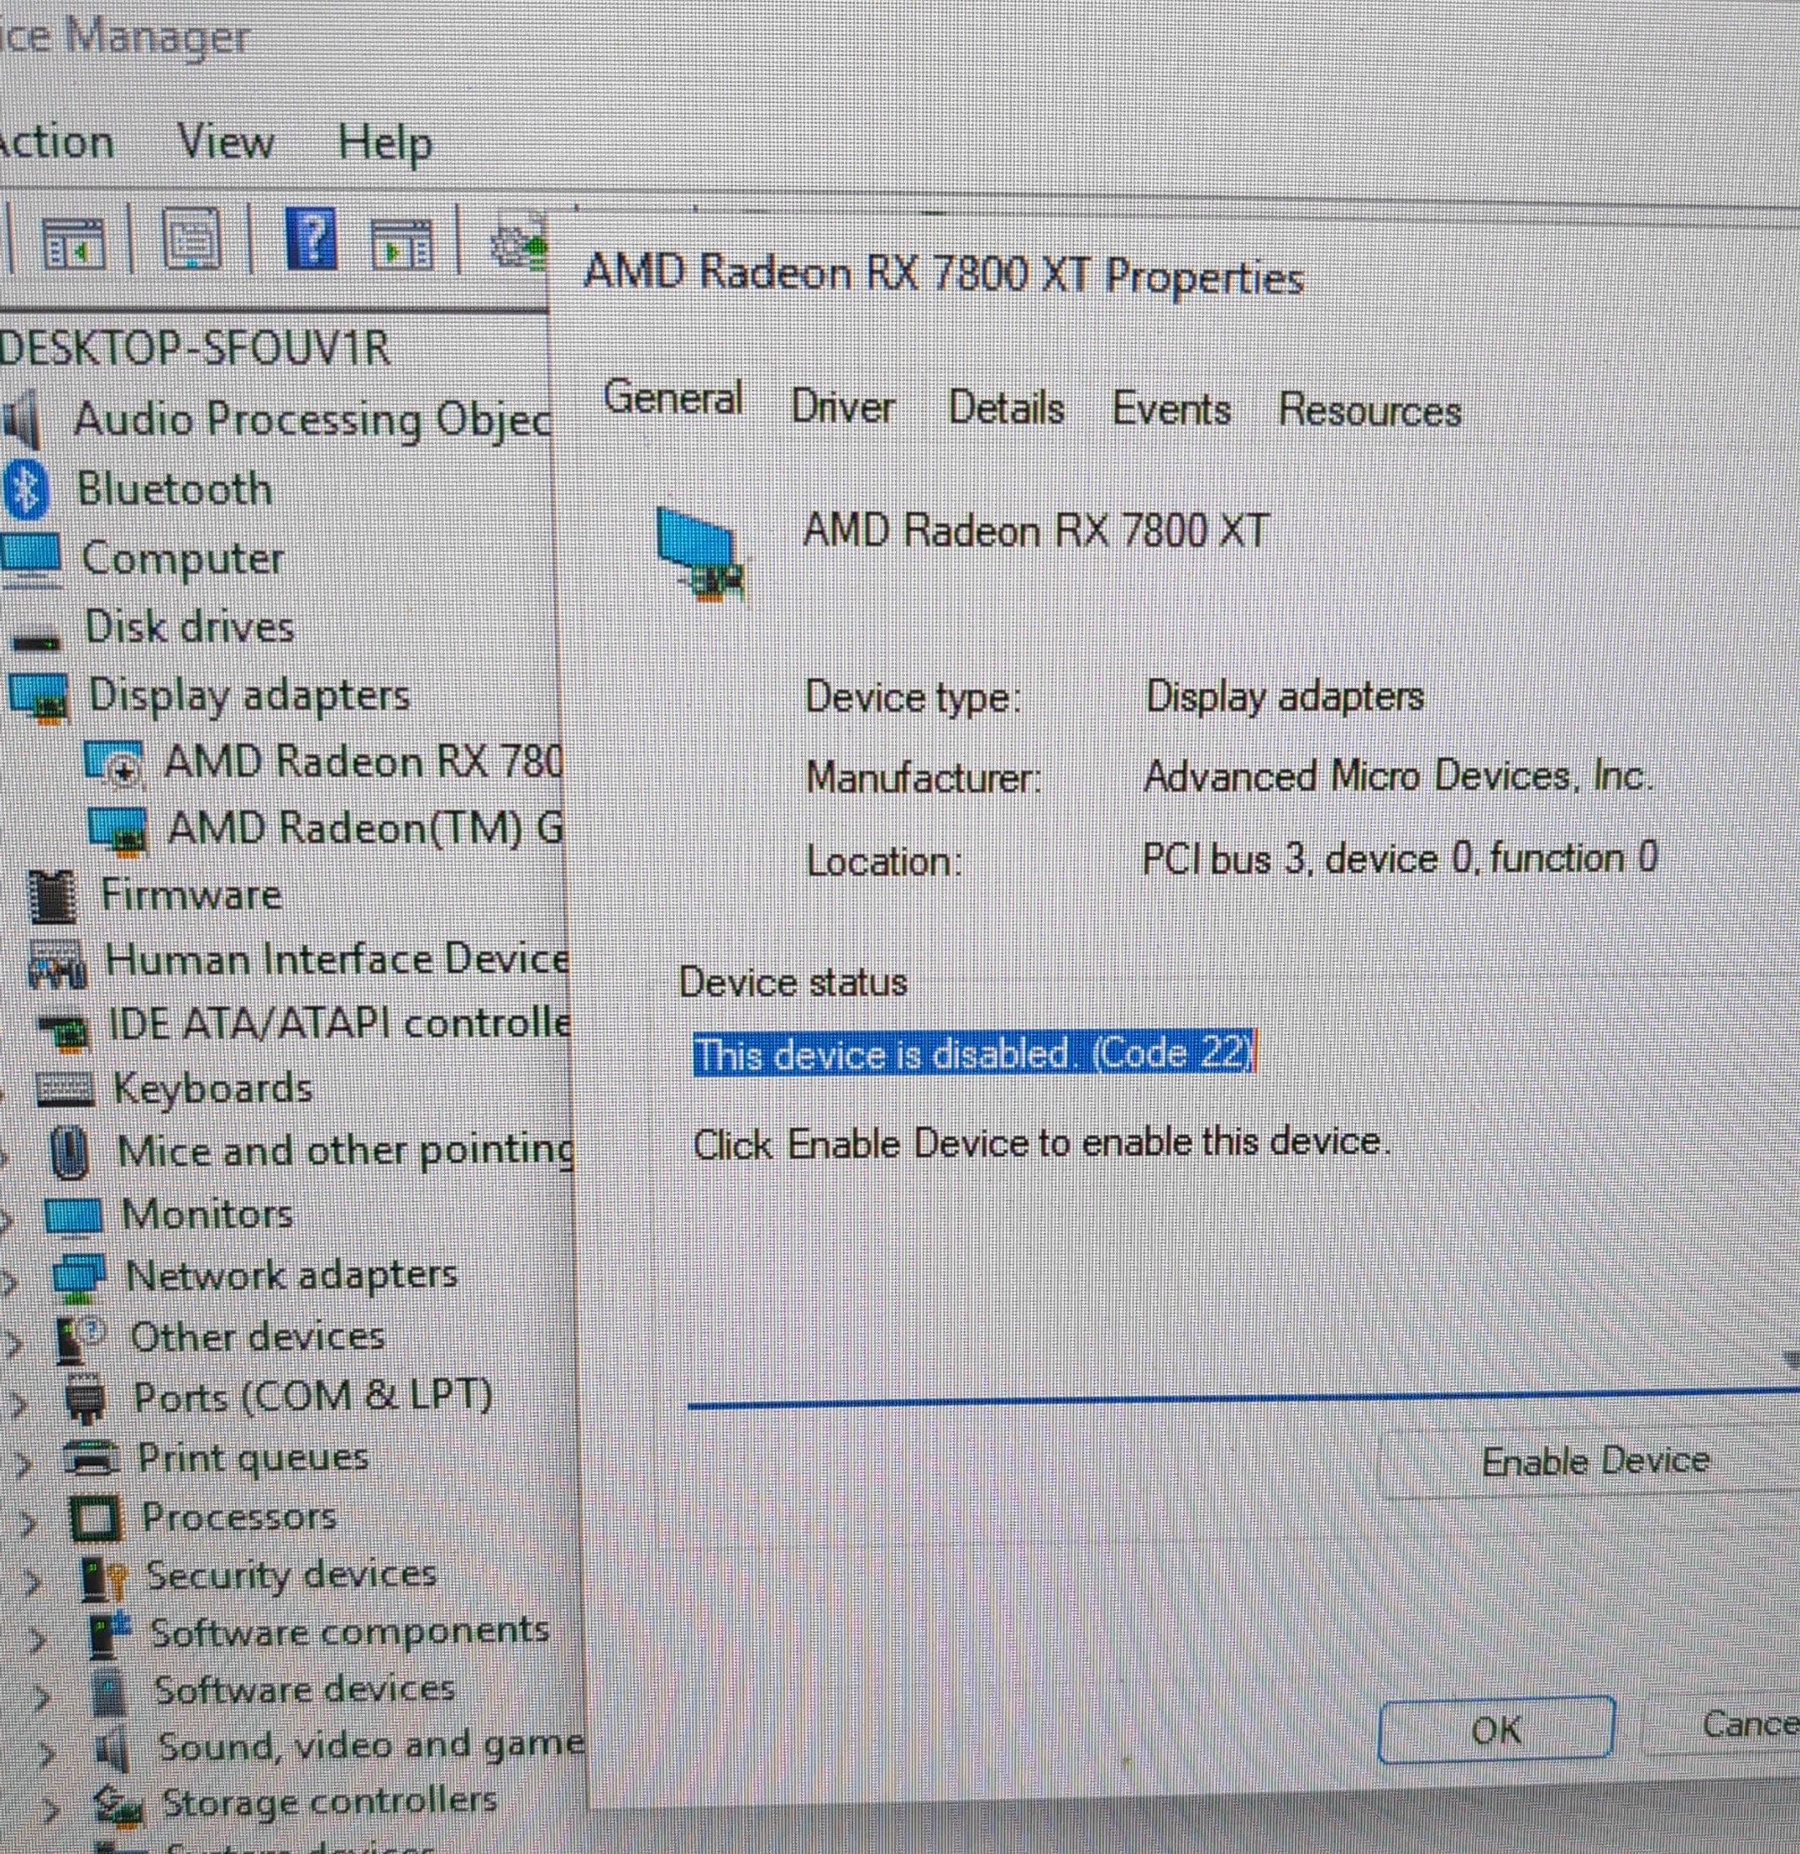Select the Storage controllers category
The width and height of the screenshot is (1800, 1854).
click(329, 1802)
